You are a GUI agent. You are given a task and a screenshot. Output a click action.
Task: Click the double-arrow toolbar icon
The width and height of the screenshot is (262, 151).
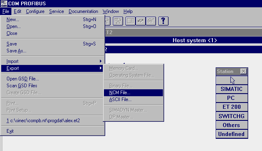[141, 21]
